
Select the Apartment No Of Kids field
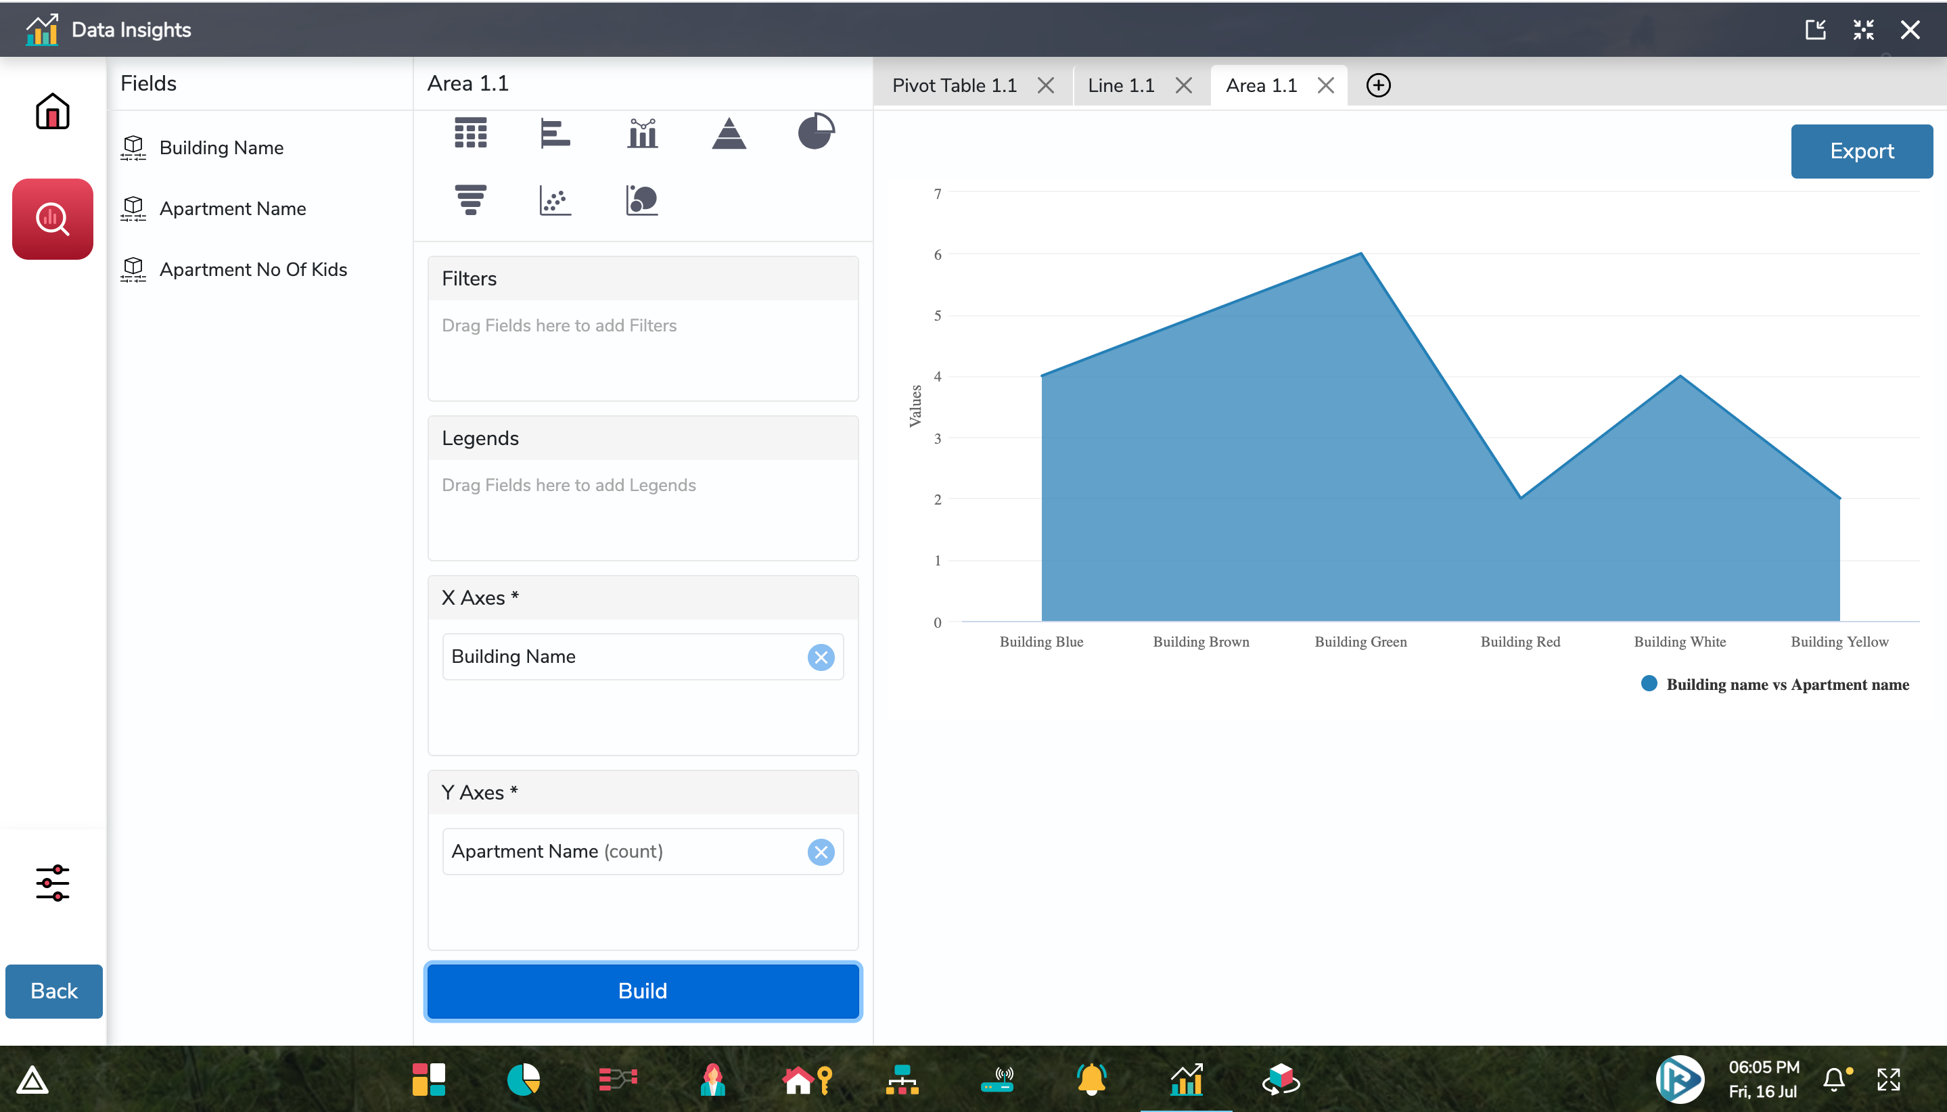pyautogui.click(x=253, y=270)
